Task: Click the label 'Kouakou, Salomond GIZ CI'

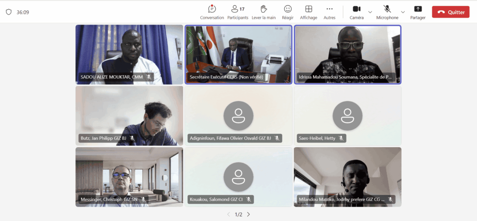Action: pyautogui.click(x=216, y=200)
